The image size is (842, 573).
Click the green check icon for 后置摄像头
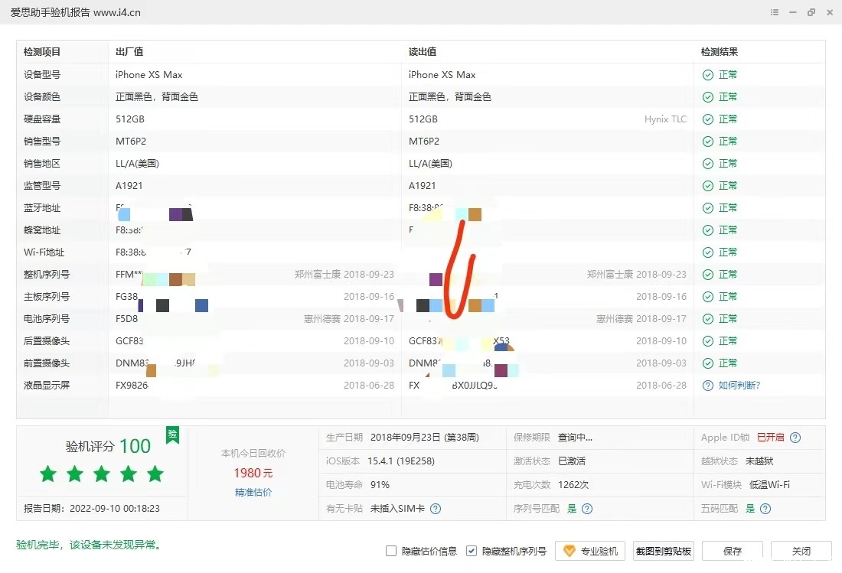pyautogui.click(x=708, y=341)
